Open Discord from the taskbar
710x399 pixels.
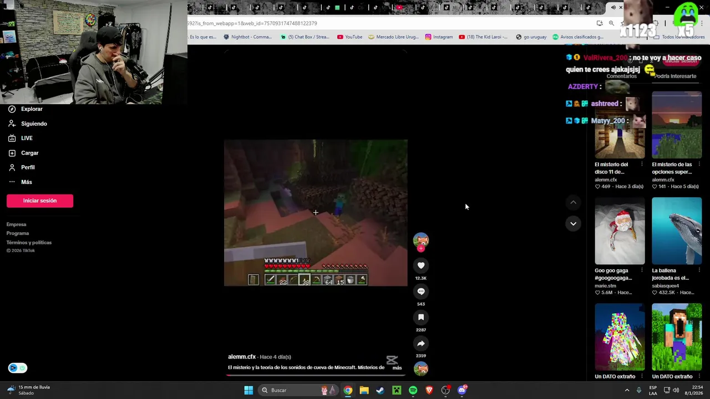click(462, 390)
